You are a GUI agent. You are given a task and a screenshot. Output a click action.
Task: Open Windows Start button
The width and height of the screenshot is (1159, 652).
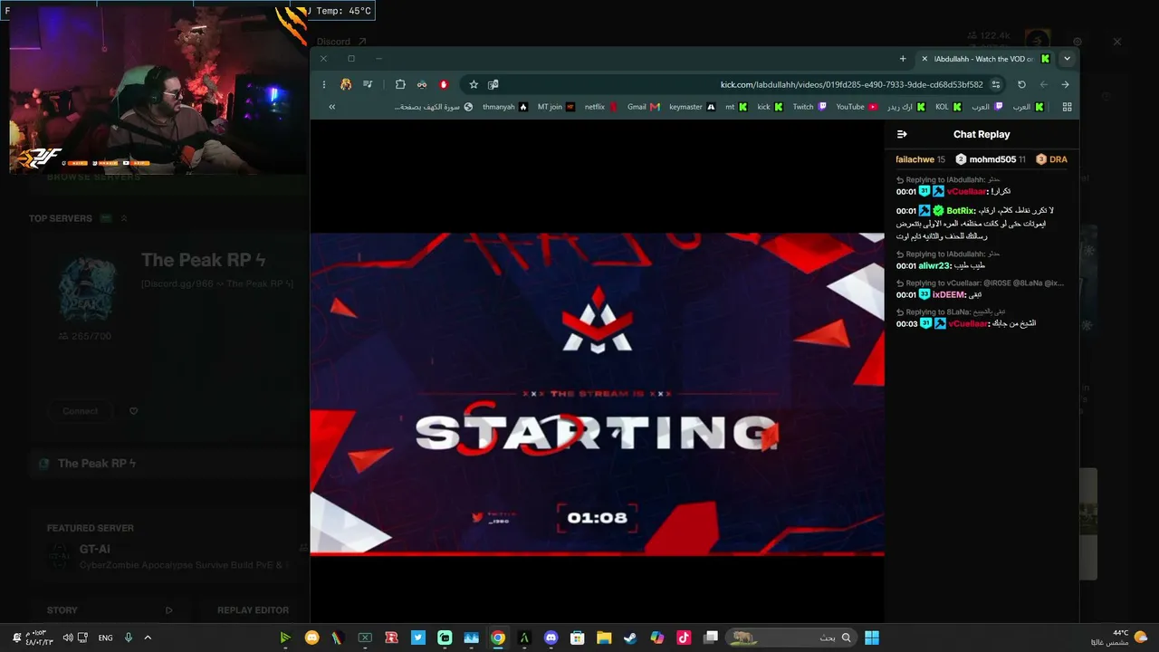click(872, 638)
